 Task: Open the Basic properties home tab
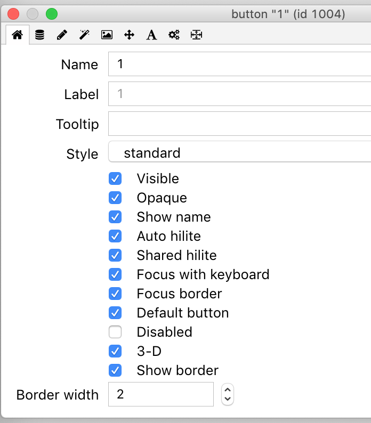pos(18,35)
